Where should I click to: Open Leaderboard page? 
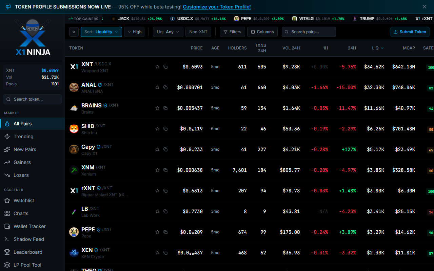point(33,252)
